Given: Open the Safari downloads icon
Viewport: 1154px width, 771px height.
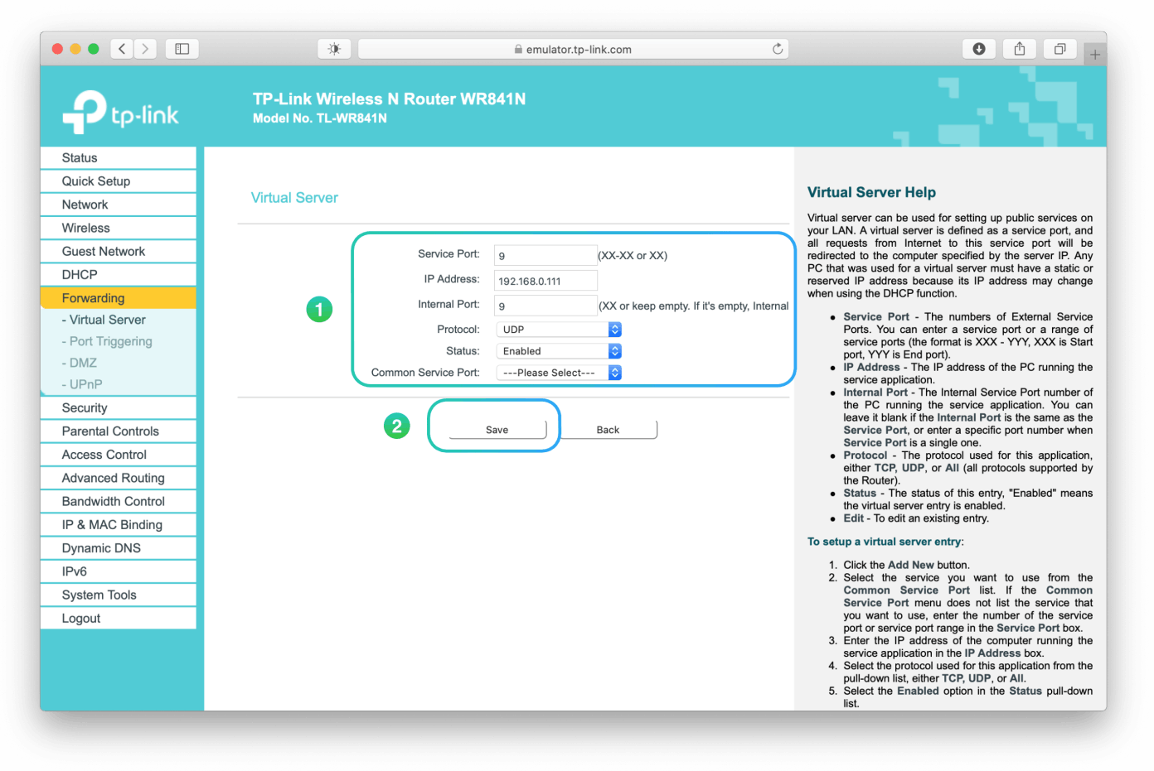Looking at the screenshot, I should 979,49.
